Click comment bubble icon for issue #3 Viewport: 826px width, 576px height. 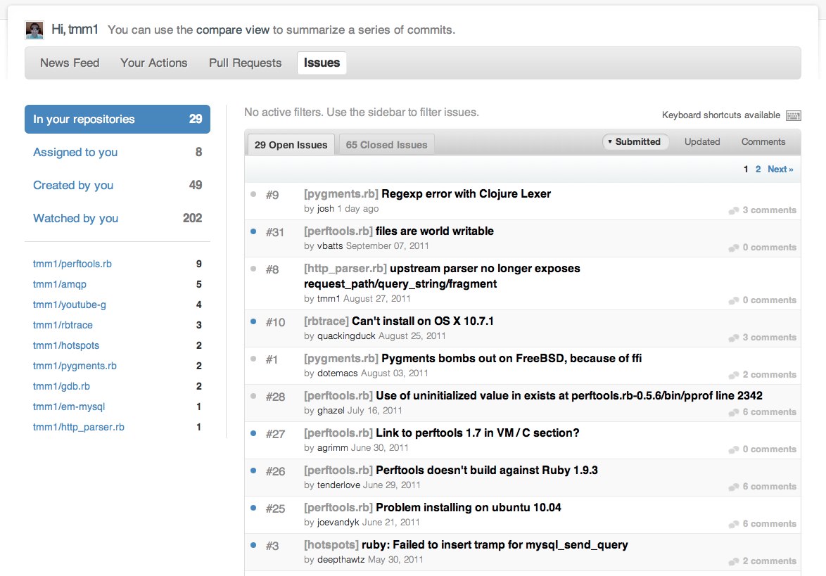pyautogui.click(x=734, y=561)
